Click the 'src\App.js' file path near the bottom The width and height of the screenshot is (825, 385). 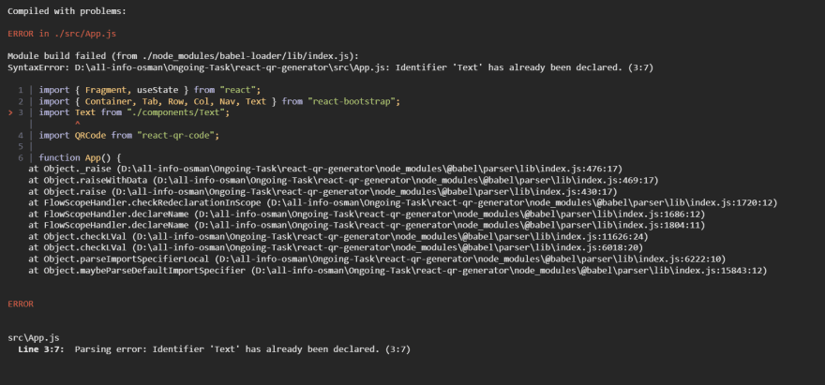pyautogui.click(x=33, y=337)
